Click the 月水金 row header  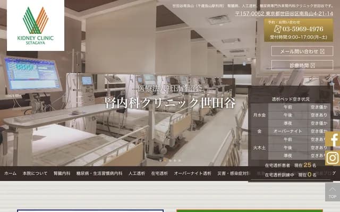[259, 116]
